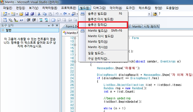The height and width of the screenshot is (112, 193).
Task: Open the 테스트(S) menu
Action: click(x=145, y=8)
